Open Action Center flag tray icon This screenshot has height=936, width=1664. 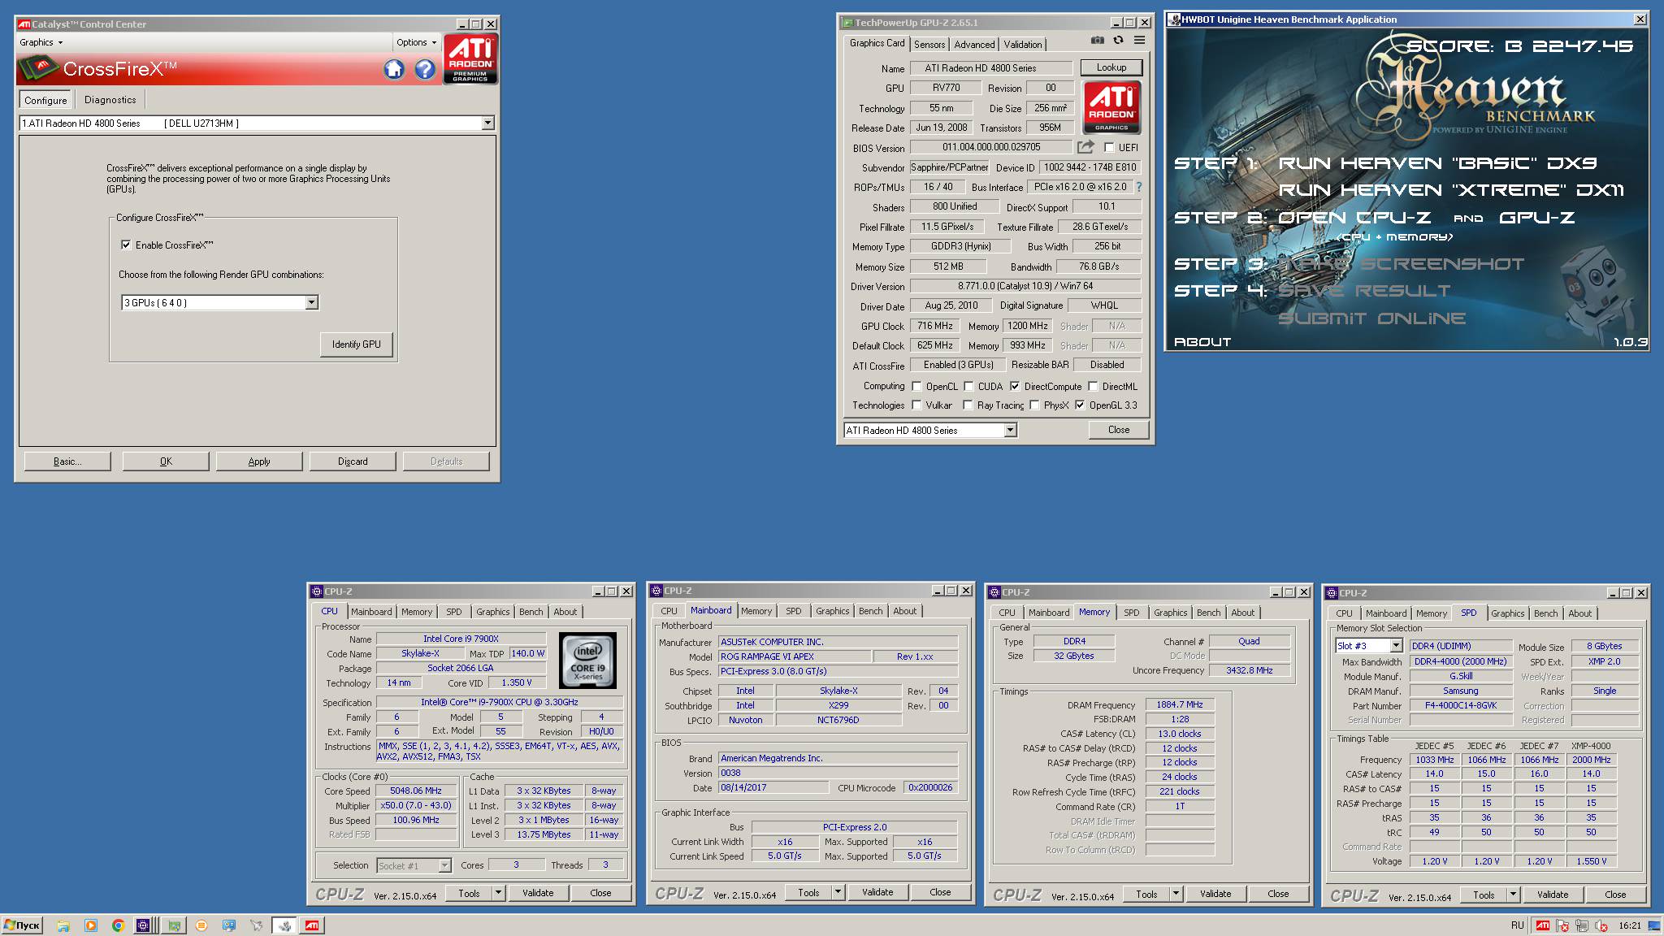click(x=1562, y=925)
